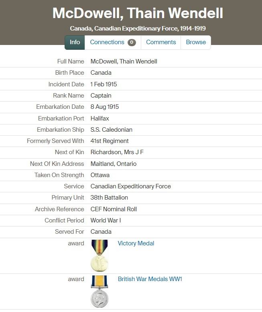Click the embarkation date 8 Aug 1915
The height and width of the screenshot is (312, 262).
105,107
